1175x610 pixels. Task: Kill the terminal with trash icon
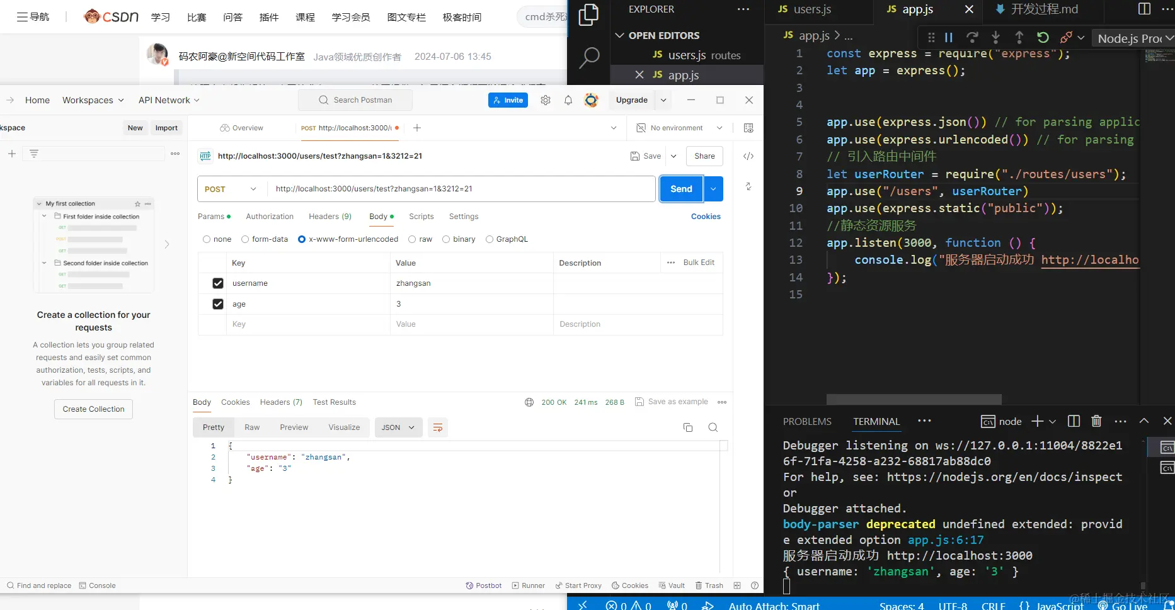(1096, 421)
